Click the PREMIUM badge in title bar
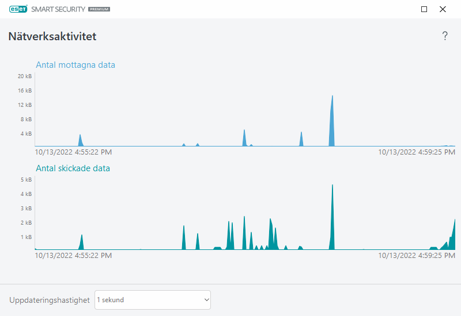 (99, 9)
